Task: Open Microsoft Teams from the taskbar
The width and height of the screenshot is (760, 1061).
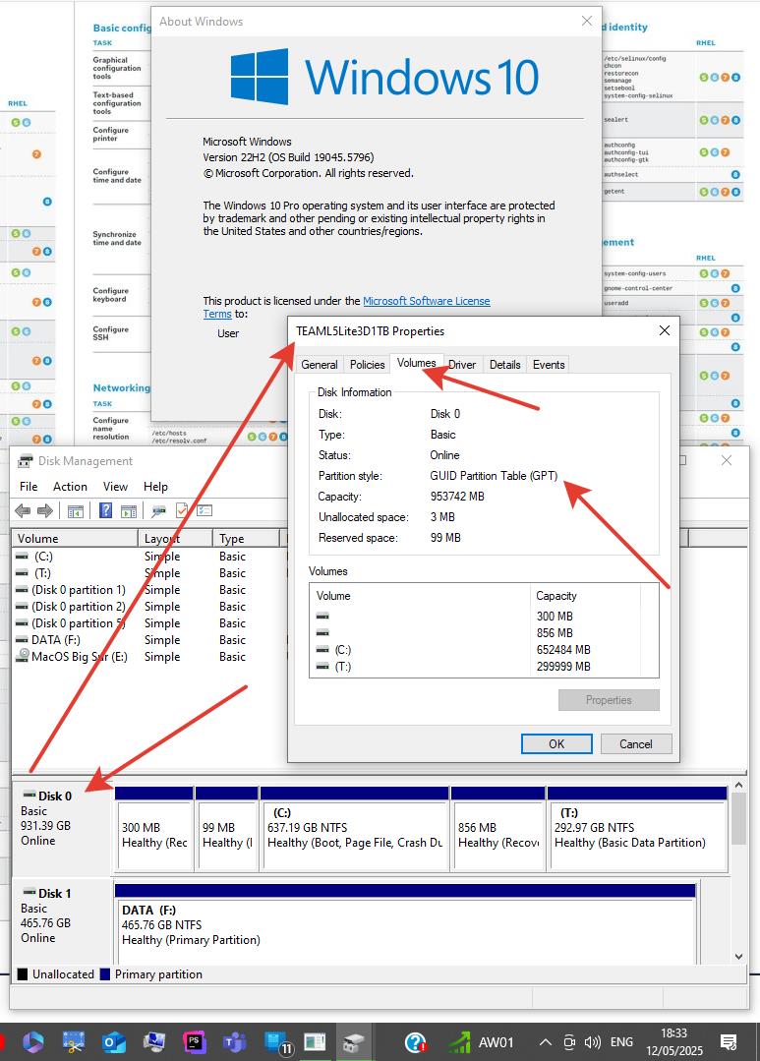Action: pyautogui.click(x=235, y=1042)
